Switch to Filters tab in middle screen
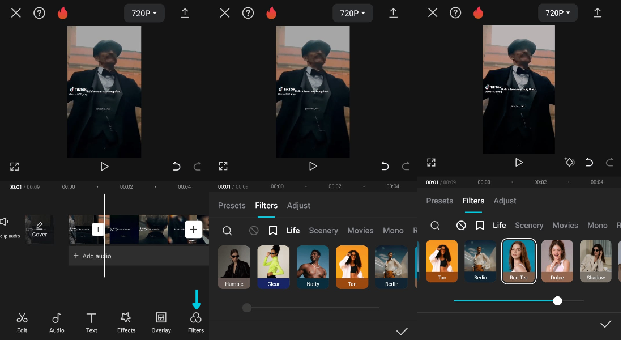623x340 pixels. [266, 206]
